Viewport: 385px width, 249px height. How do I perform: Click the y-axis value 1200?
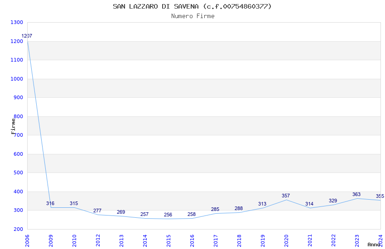pyautogui.click(x=17, y=41)
